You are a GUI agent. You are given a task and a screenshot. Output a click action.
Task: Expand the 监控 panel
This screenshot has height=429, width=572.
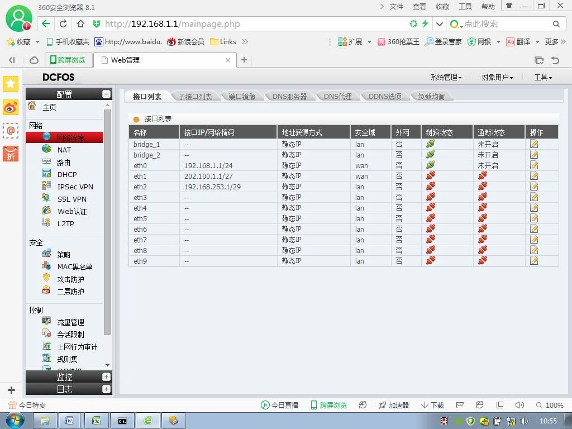(x=106, y=377)
